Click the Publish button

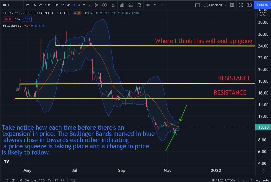coord(262,5)
